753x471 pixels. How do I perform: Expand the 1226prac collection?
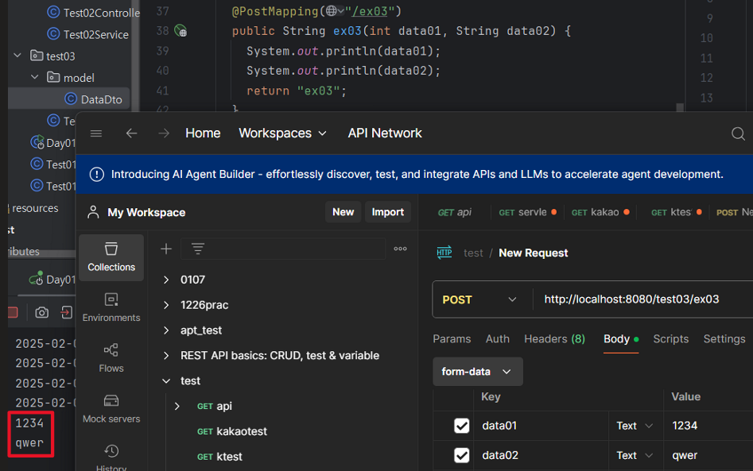pos(166,305)
